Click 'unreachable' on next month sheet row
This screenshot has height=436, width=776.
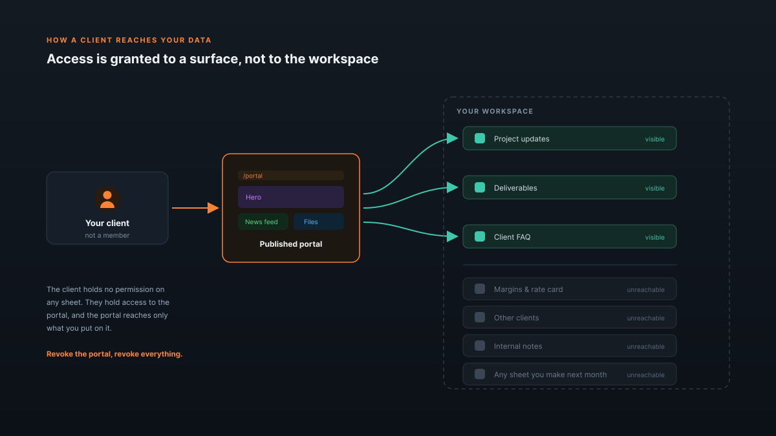click(x=646, y=375)
